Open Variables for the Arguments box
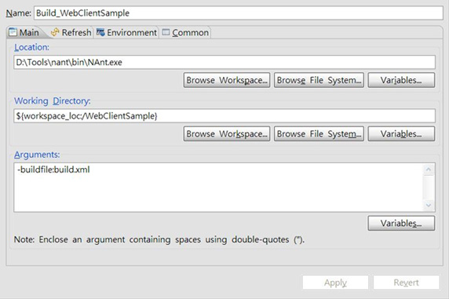Image resolution: width=449 pixels, height=299 pixels. [401, 223]
